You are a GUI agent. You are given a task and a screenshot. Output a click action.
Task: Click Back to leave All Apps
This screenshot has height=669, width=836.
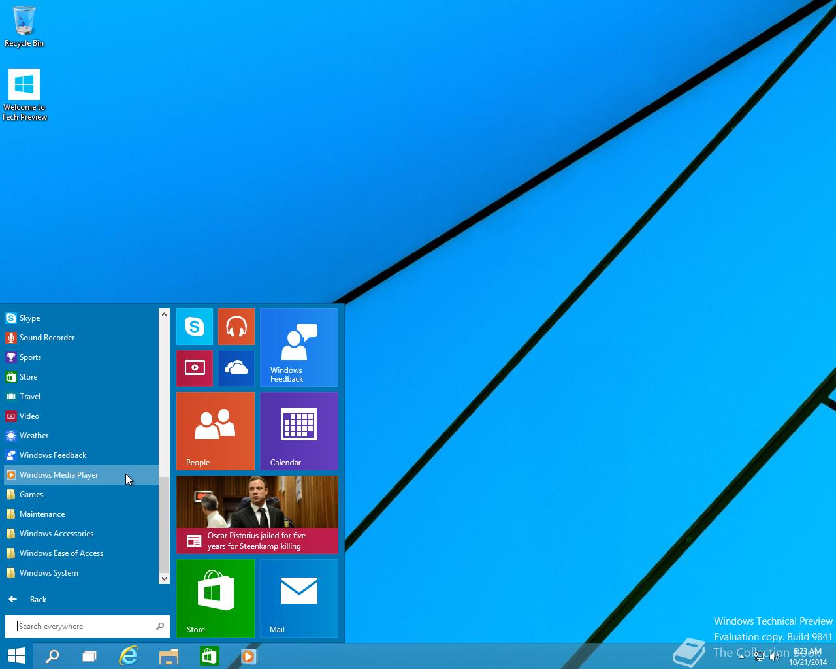coord(38,599)
